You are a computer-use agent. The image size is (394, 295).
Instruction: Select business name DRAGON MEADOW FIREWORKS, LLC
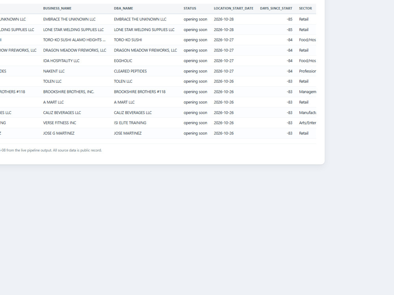74,50
